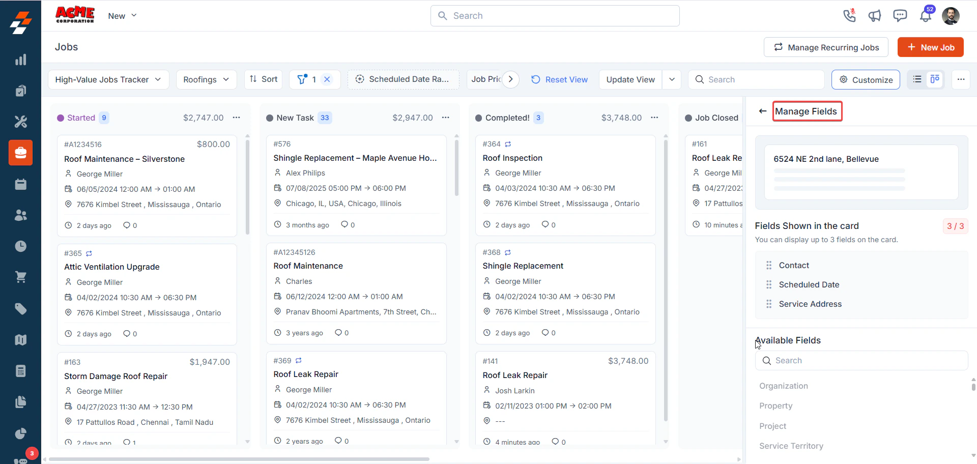Open the pie chart reports sidebar icon
Viewport: 977px width, 464px height.
click(20, 433)
